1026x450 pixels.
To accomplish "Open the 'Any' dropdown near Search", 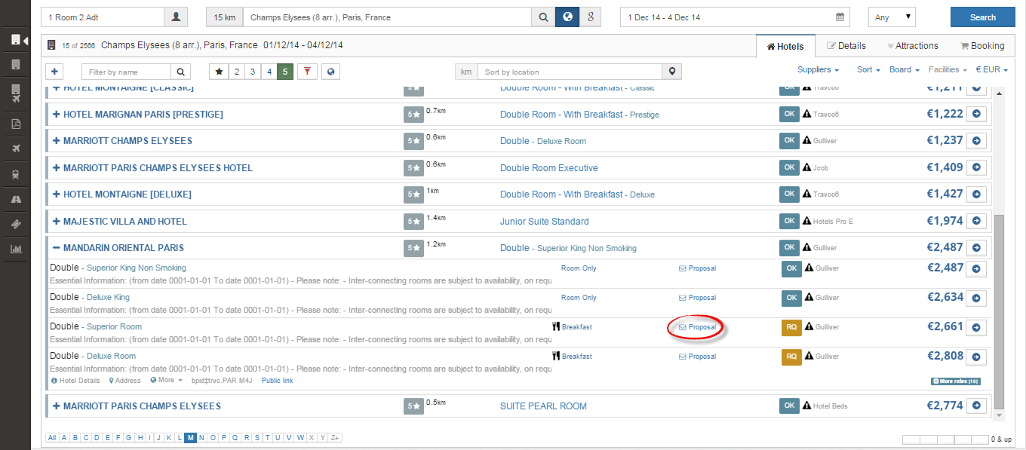I will click(892, 17).
